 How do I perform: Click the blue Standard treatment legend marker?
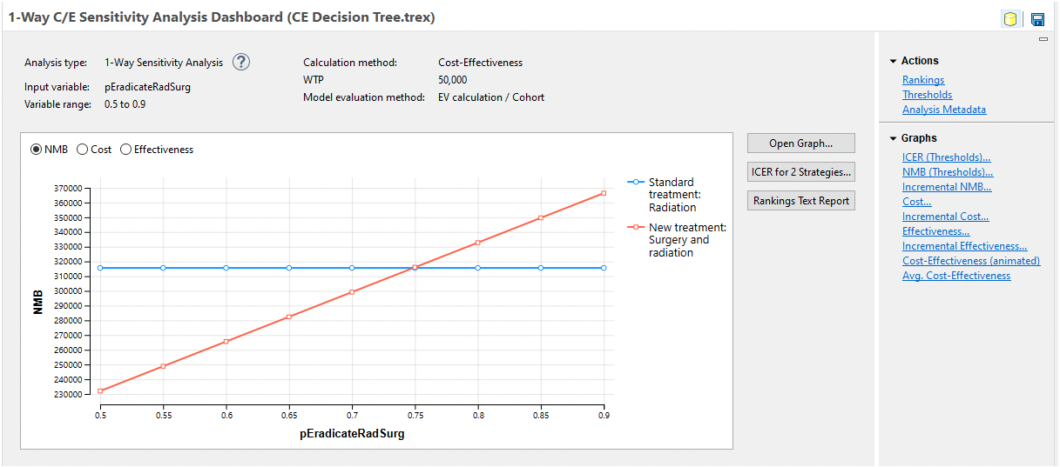pyautogui.click(x=636, y=182)
